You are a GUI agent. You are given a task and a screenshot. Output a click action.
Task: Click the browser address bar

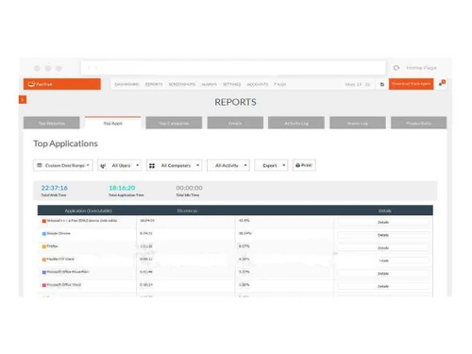pyautogui.click(x=233, y=68)
